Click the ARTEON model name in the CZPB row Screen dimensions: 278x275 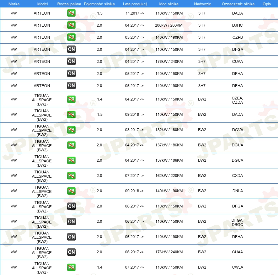click(x=42, y=37)
